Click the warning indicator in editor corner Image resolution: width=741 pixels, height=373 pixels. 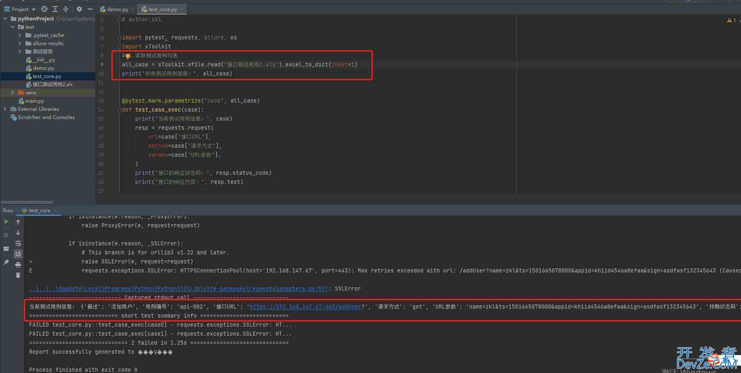coord(731,20)
